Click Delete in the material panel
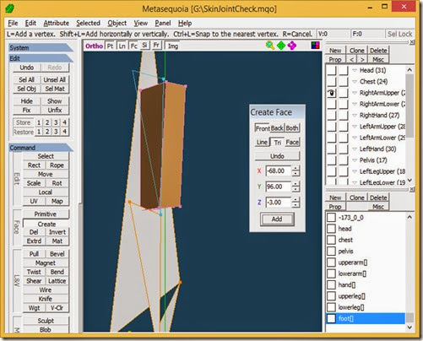The width and height of the screenshot is (423, 341). coord(378,198)
